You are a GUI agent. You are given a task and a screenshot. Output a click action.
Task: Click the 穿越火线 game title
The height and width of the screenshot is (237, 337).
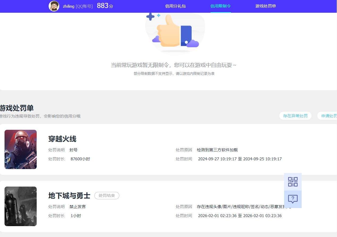pyautogui.click(x=62, y=139)
